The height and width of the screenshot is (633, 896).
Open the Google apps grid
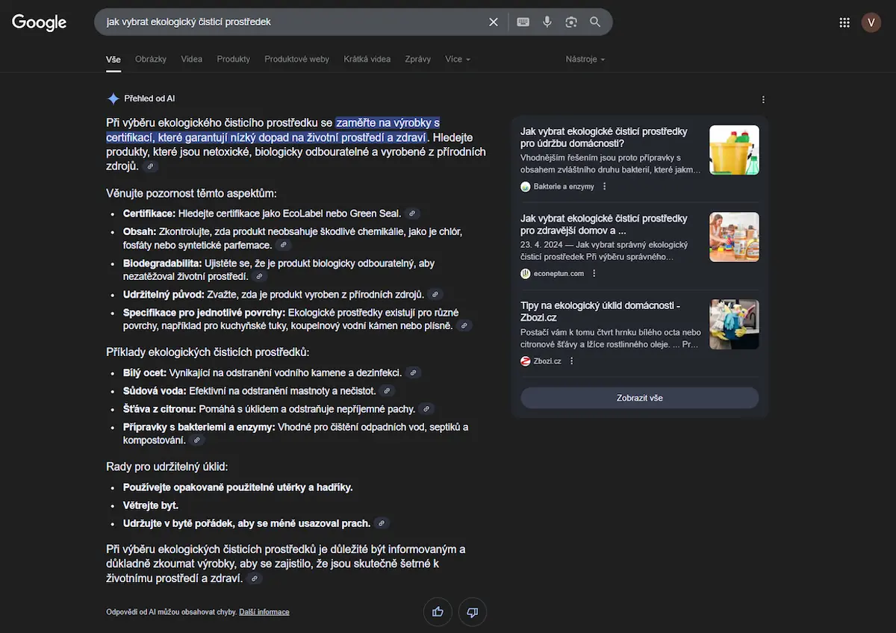click(x=844, y=22)
